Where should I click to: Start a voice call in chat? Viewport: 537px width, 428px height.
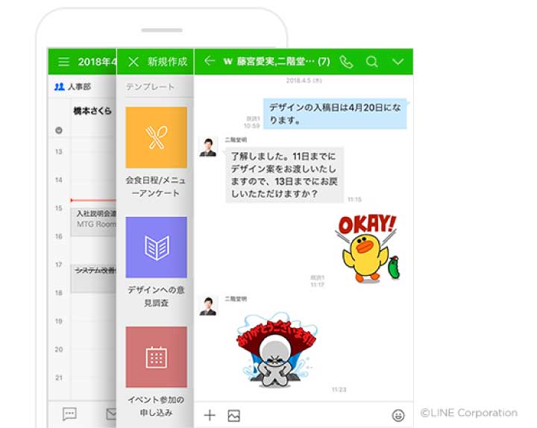coord(346,62)
